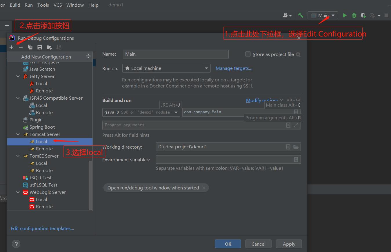391x252 pixels.
Task: Click the profiler run icon in toolbar
Action: (x=372, y=15)
